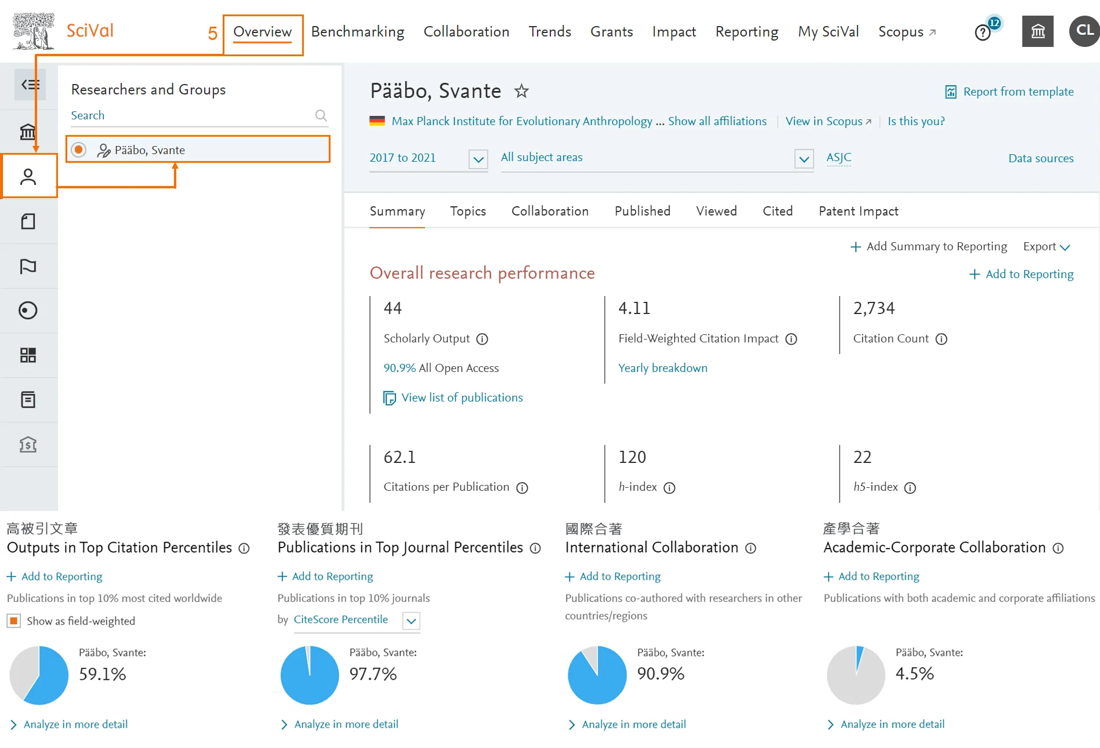
Task: Open the 2017 to 2021 year dropdown
Action: coord(477,159)
